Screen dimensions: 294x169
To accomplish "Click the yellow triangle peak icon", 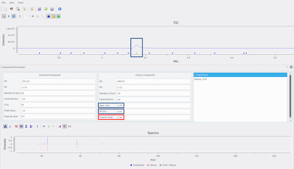I will (x=54, y=16).
